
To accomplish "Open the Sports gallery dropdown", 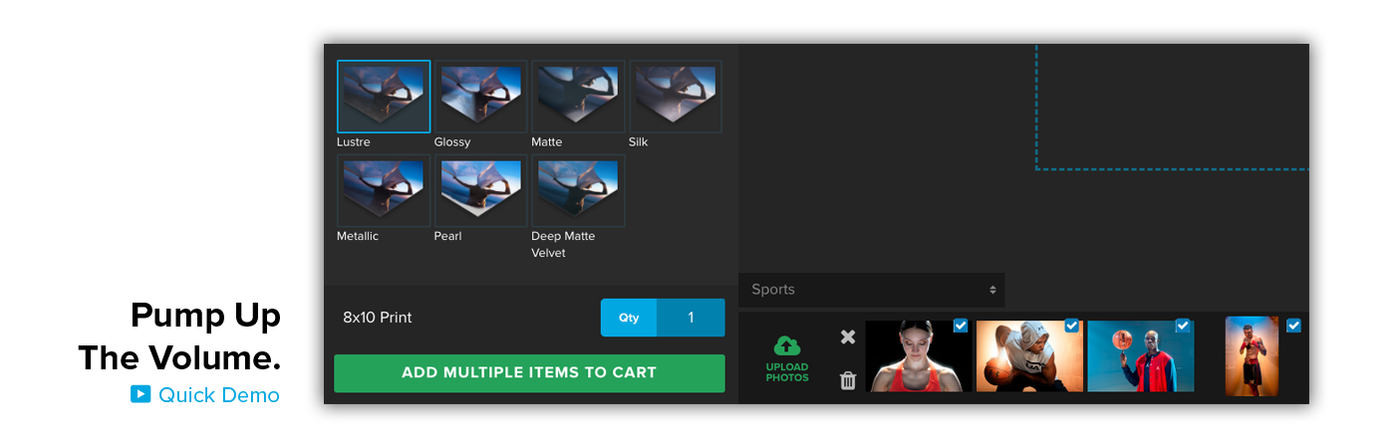I will pyautogui.click(x=872, y=290).
